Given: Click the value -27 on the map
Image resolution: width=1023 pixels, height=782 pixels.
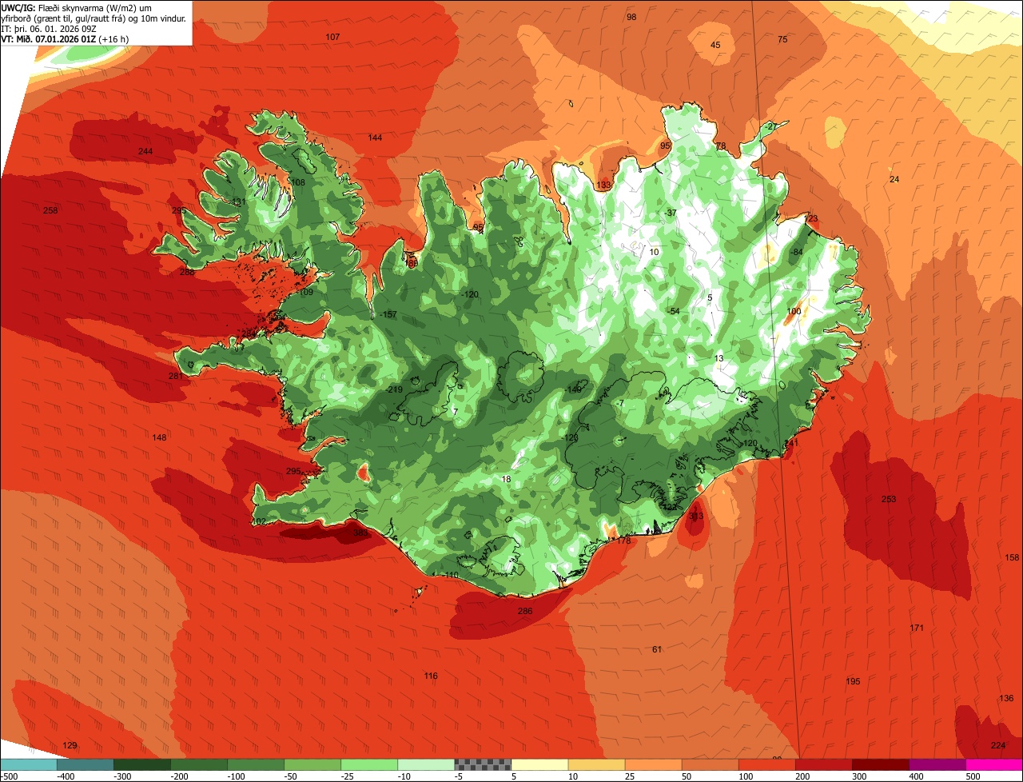Looking at the screenshot, I should click(770, 127).
